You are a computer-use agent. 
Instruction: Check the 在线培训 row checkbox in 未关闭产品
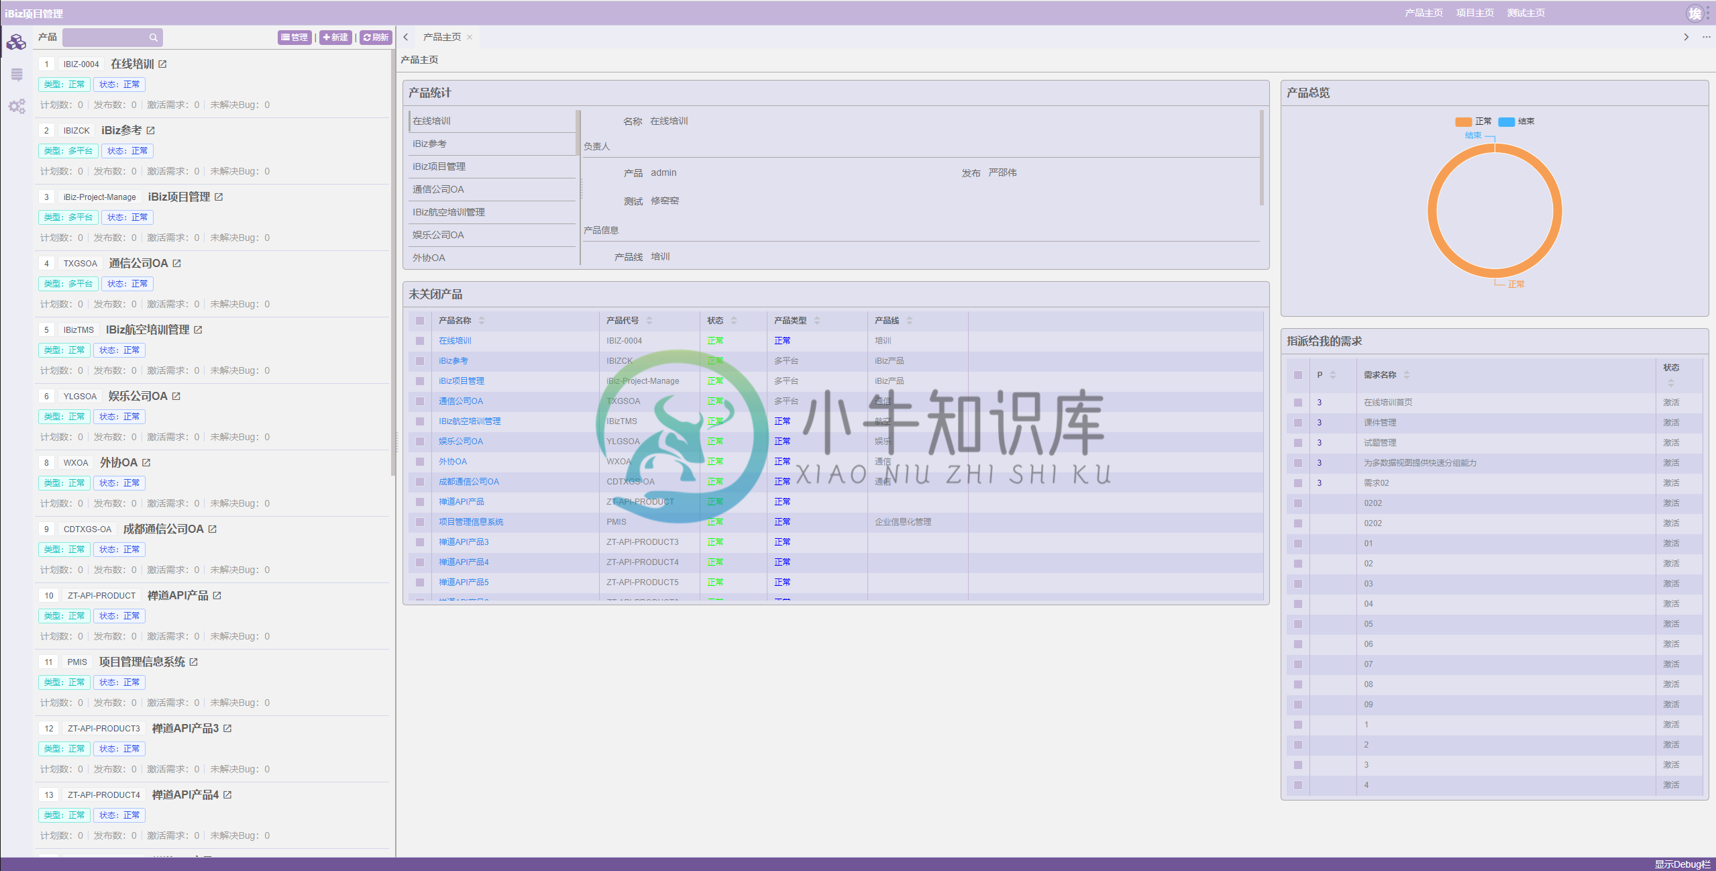[x=420, y=341]
